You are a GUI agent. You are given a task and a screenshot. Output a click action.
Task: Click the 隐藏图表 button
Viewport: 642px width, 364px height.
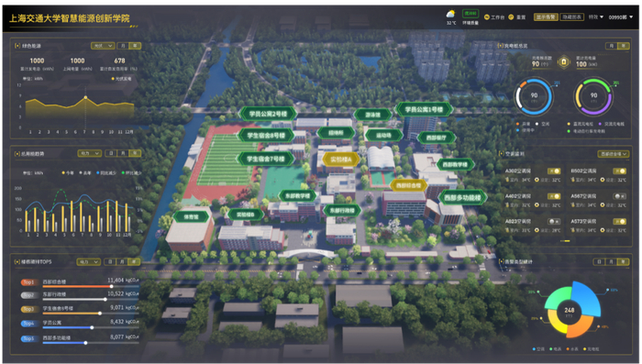point(571,17)
